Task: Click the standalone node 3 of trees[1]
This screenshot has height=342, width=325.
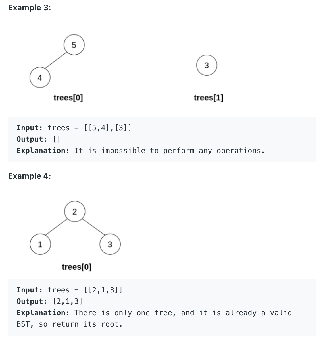Action: click(207, 65)
